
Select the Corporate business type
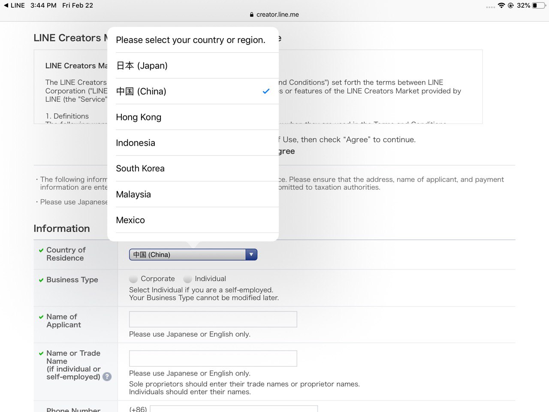[x=133, y=279]
